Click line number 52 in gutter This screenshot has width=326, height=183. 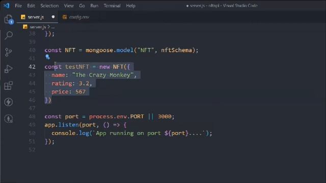point(32,149)
